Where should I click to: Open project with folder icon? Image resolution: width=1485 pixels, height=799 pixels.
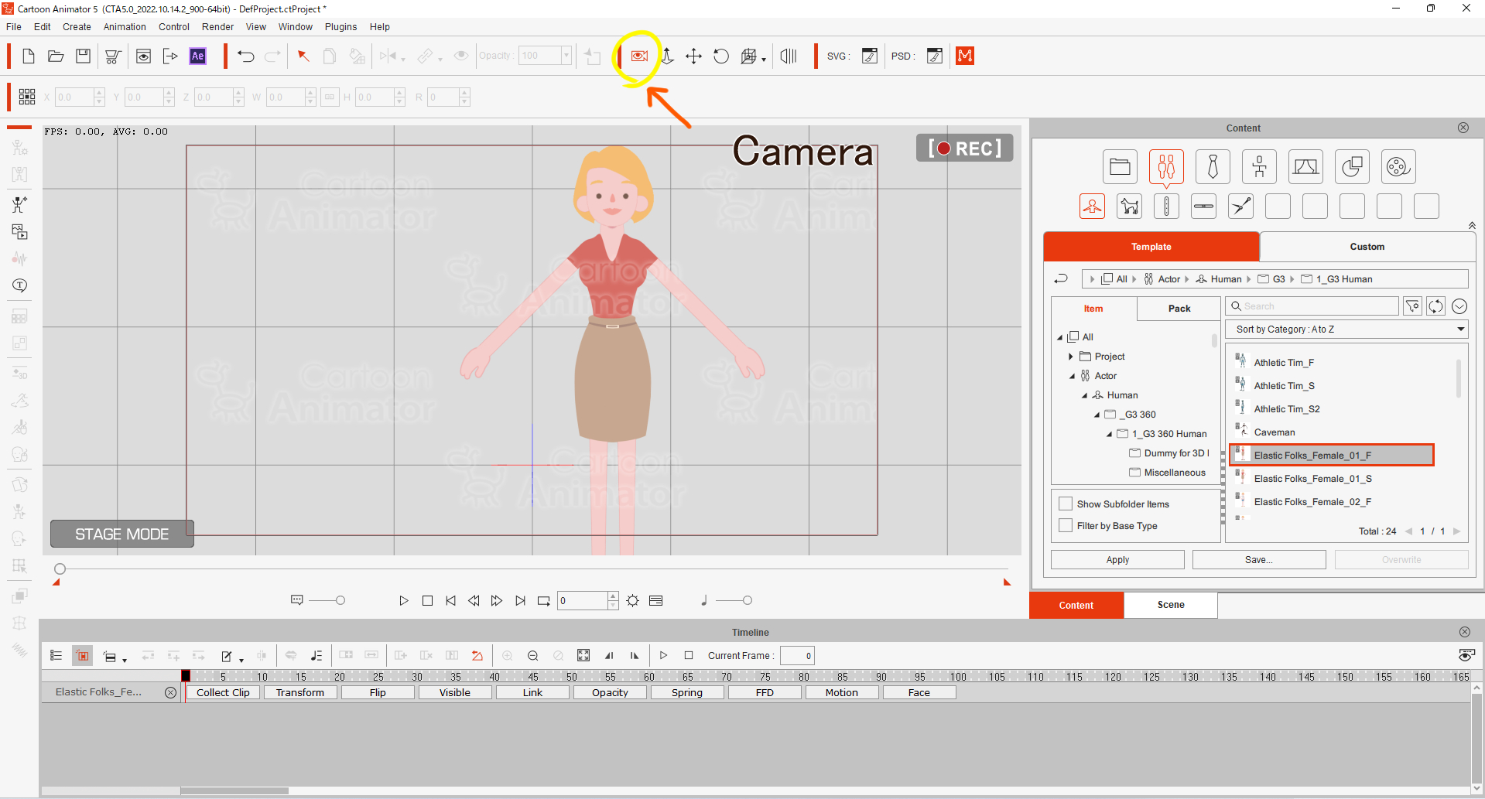point(56,56)
